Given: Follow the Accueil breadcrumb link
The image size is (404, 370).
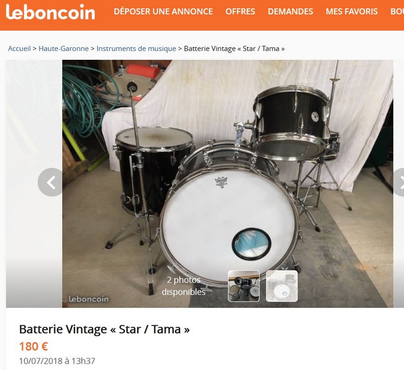Looking at the screenshot, I should click(19, 48).
